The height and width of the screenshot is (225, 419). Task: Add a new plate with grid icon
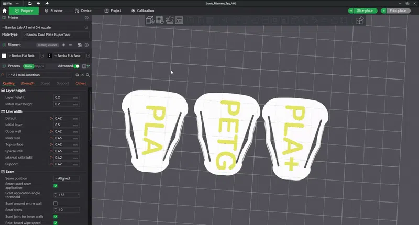click(x=160, y=20)
